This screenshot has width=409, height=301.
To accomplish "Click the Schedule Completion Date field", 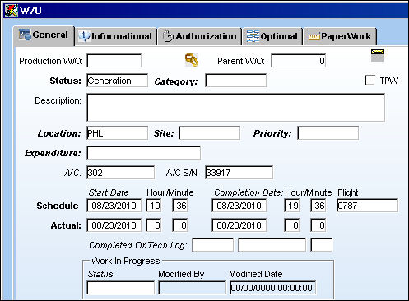I will (x=239, y=206).
